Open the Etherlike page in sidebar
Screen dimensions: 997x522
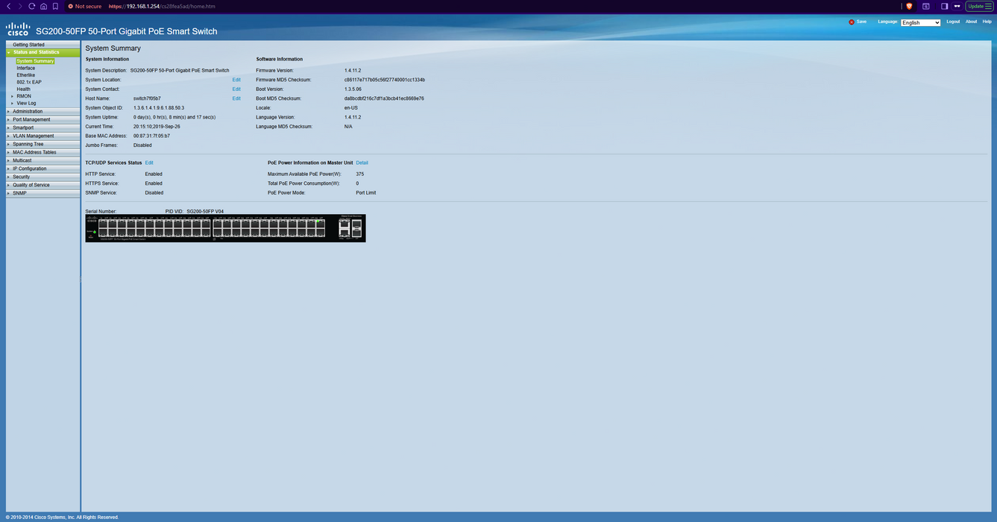click(25, 75)
